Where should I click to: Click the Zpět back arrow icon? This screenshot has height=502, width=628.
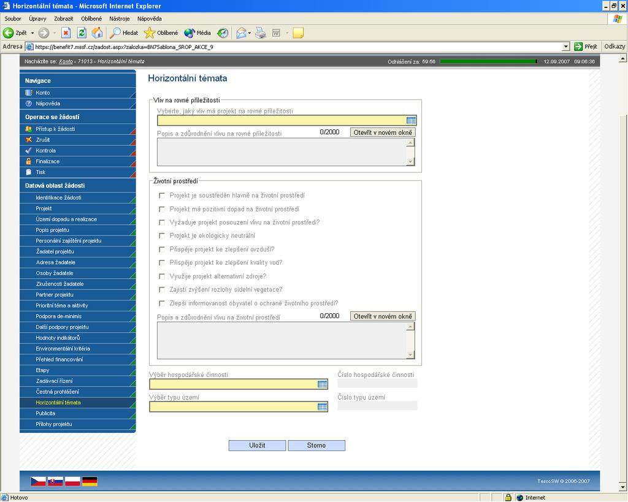click(8, 33)
